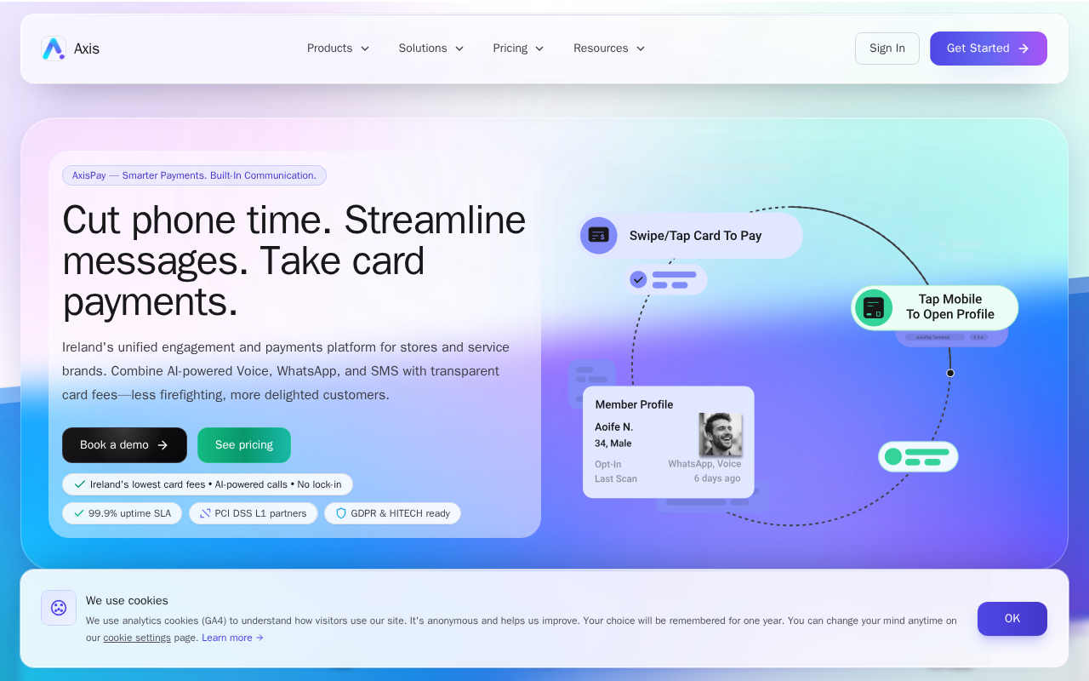The height and width of the screenshot is (681, 1089).
Task: Click the AxisPay tagline badge
Action: [194, 175]
